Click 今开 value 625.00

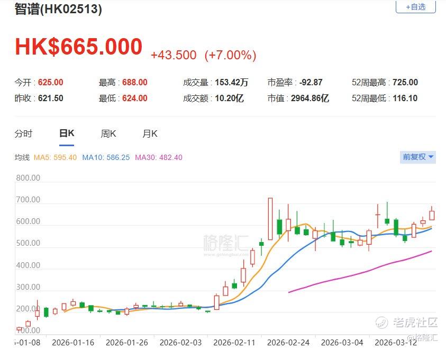51,82
